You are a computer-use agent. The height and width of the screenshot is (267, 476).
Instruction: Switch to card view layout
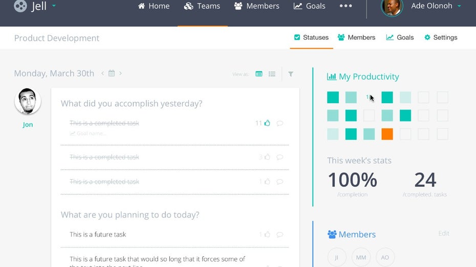[259, 74]
